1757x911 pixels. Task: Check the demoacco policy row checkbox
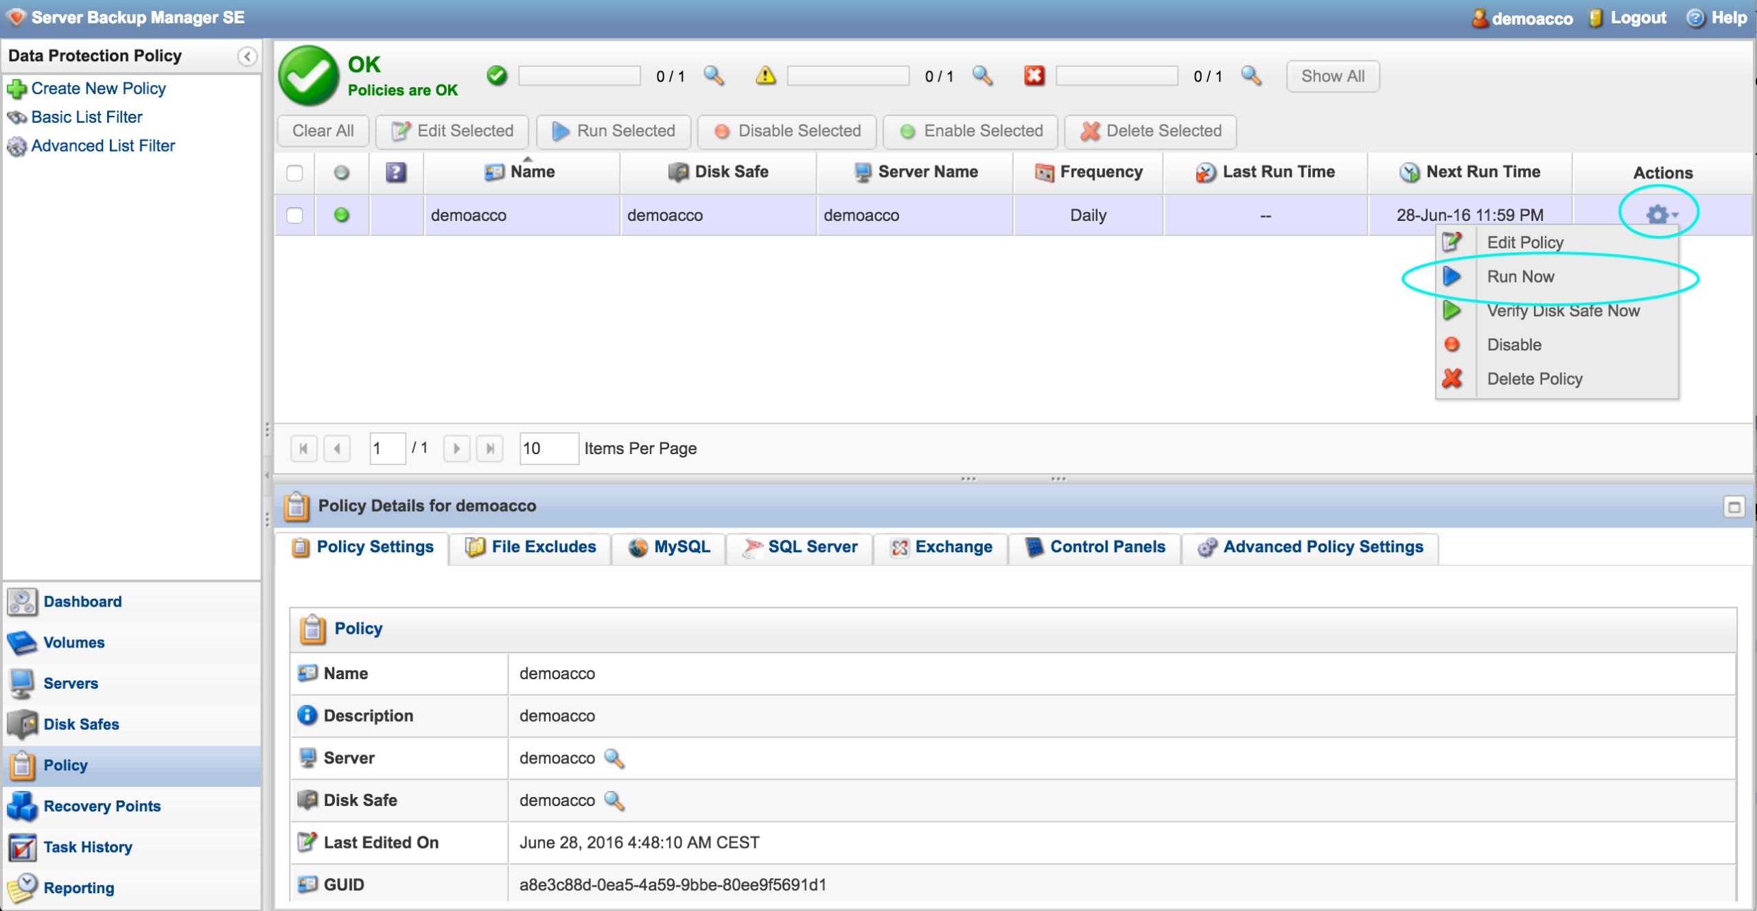[x=294, y=215]
